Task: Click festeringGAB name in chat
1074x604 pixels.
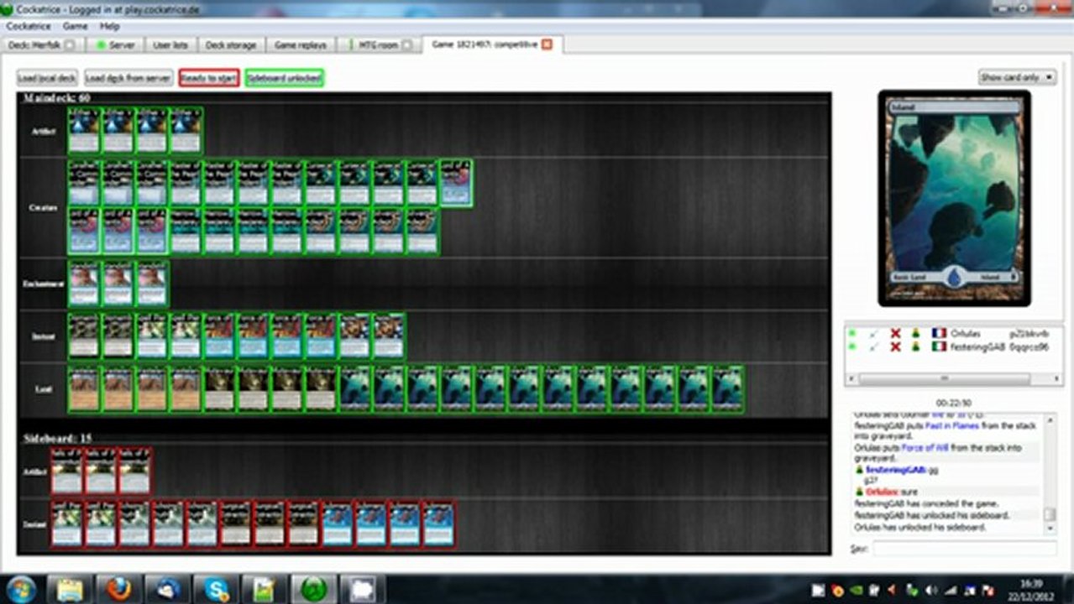Action: [x=895, y=470]
